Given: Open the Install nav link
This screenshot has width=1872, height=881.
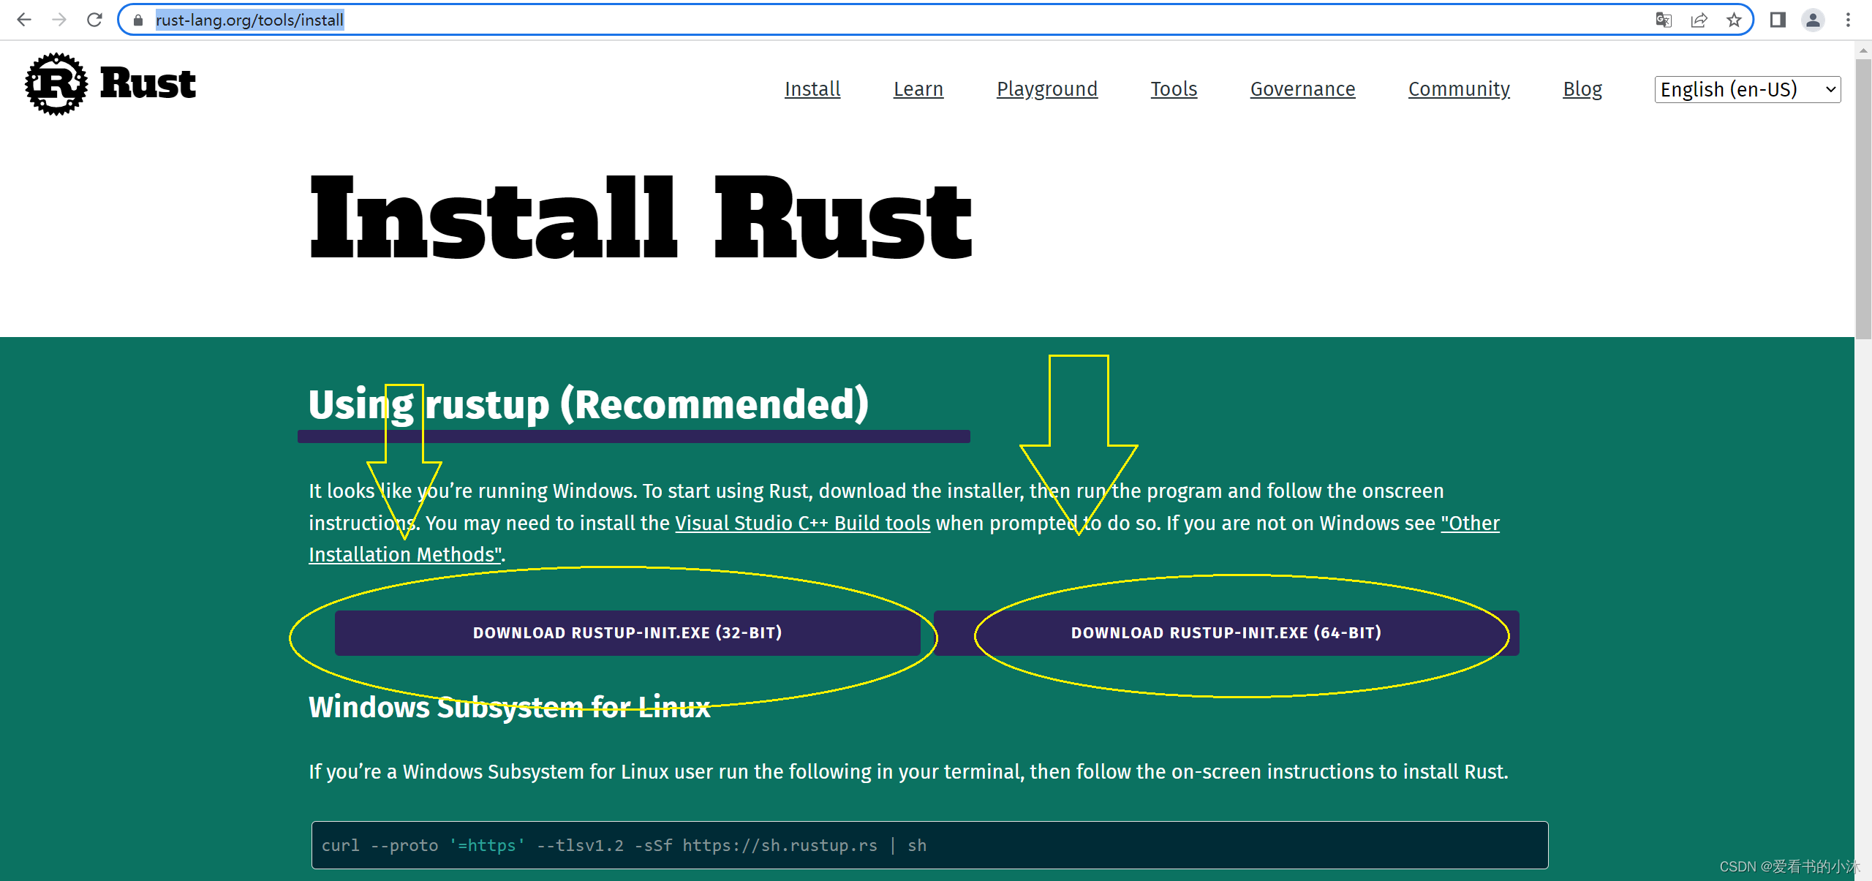Looking at the screenshot, I should pyautogui.click(x=812, y=89).
